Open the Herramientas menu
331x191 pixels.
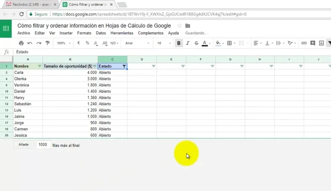(122, 33)
